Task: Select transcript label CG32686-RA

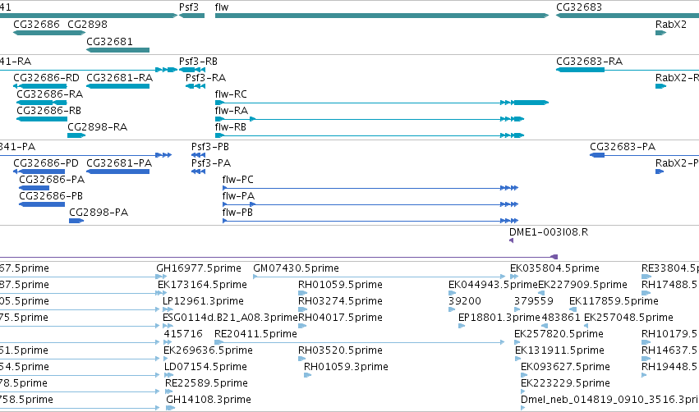Action: tap(49, 94)
